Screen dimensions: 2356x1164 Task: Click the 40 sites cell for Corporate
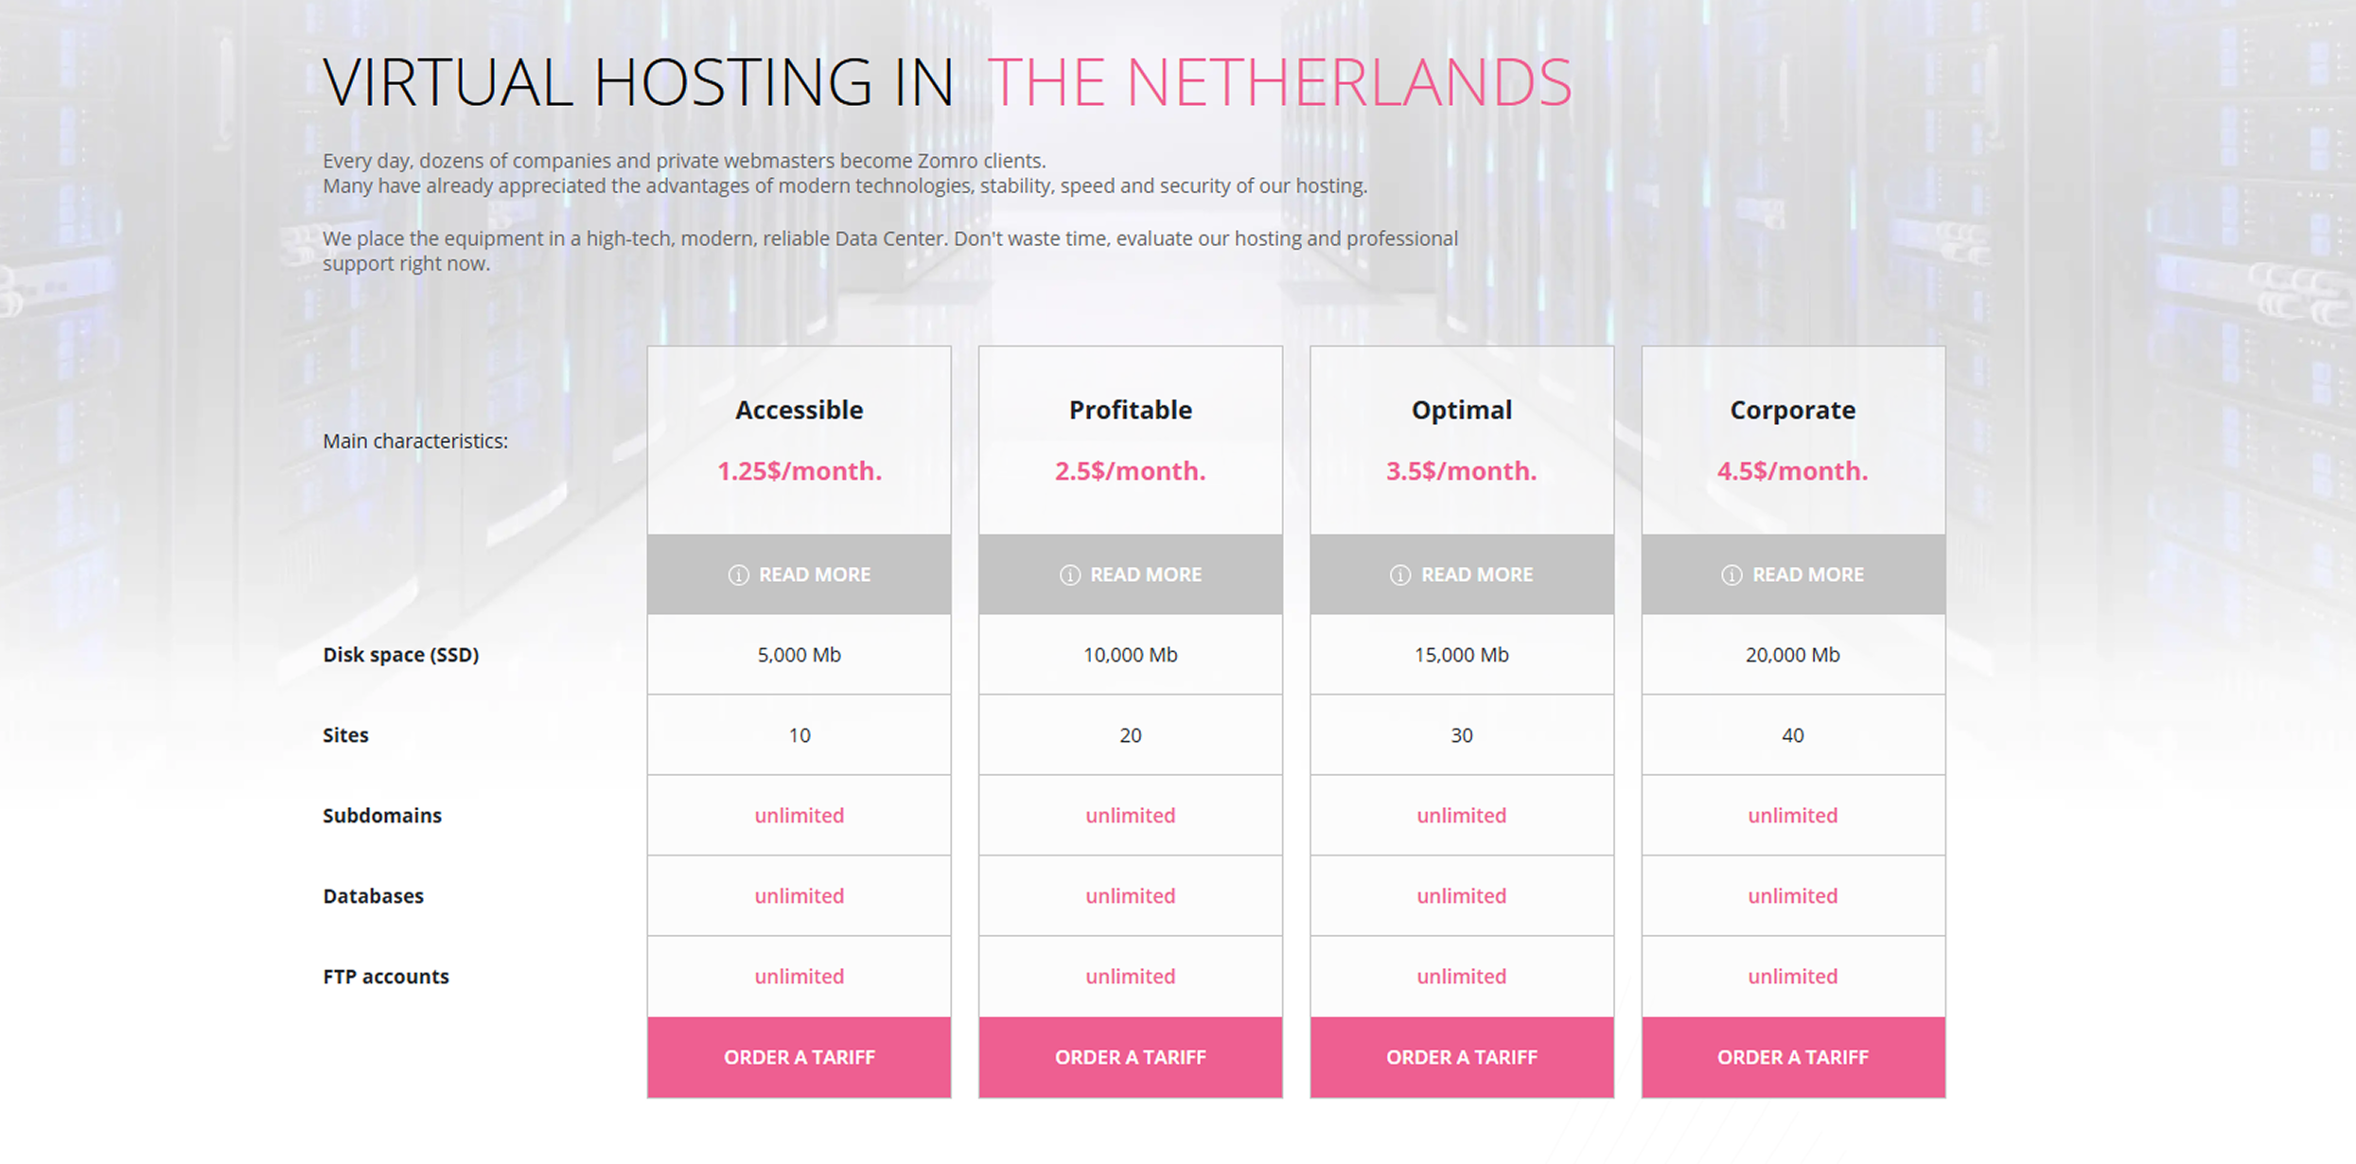tap(1793, 735)
